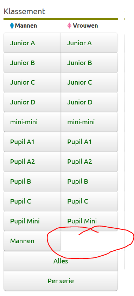Choose mini-mini under Vrouwen
This screenshot has width=134, height=296.
point(89,122)
